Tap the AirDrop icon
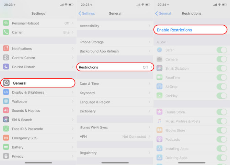 tap(159, 86)
